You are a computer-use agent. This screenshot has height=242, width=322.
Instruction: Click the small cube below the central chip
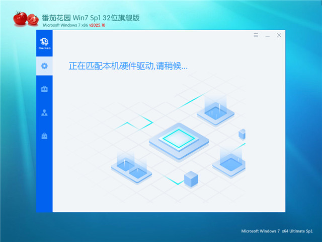coord(190,178)
